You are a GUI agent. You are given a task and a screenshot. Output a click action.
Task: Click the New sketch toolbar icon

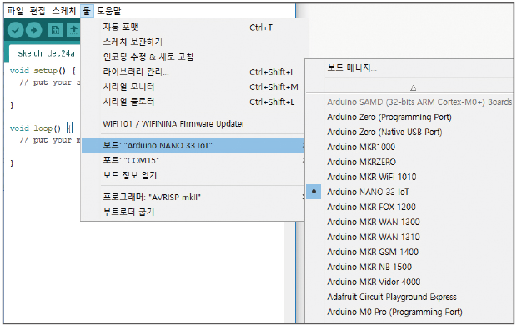[x=55, y=30]
